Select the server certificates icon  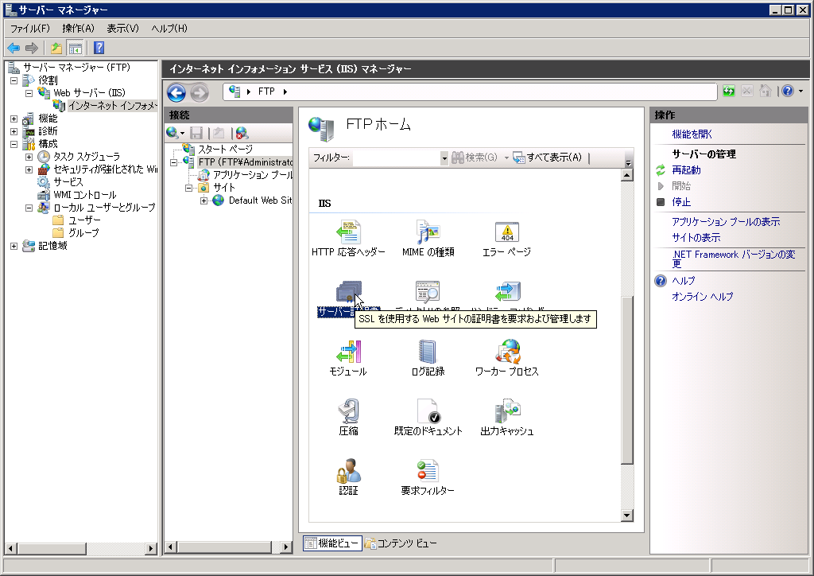click(x=348, y=292)
